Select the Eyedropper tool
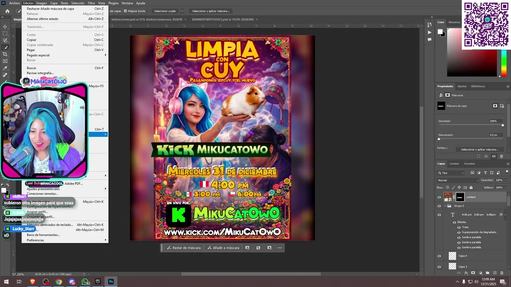Viewport: 511px width, 287px height. click(x=5, y=68)
